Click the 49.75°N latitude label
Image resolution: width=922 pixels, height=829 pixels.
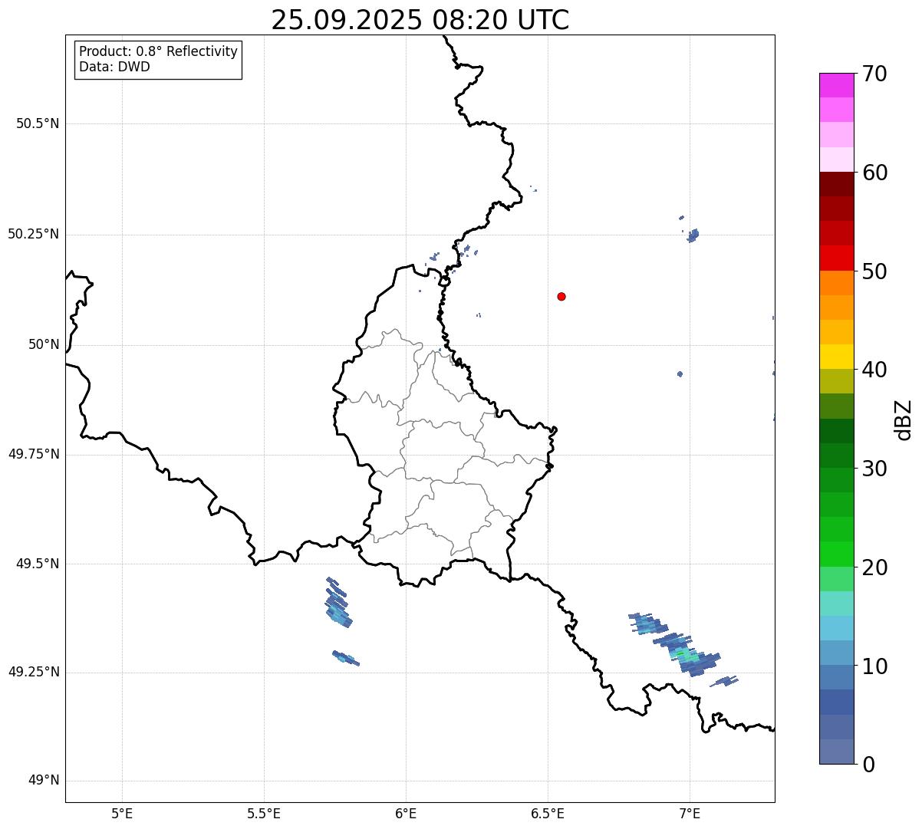click(x=33, y=454)
